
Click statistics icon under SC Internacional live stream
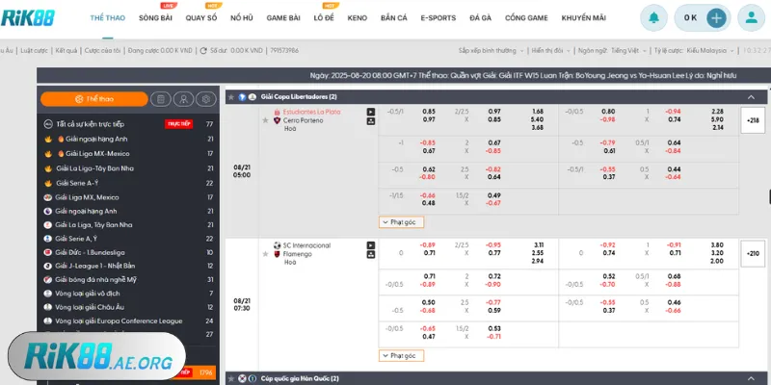pyautogui.click(x=371, y=255)
